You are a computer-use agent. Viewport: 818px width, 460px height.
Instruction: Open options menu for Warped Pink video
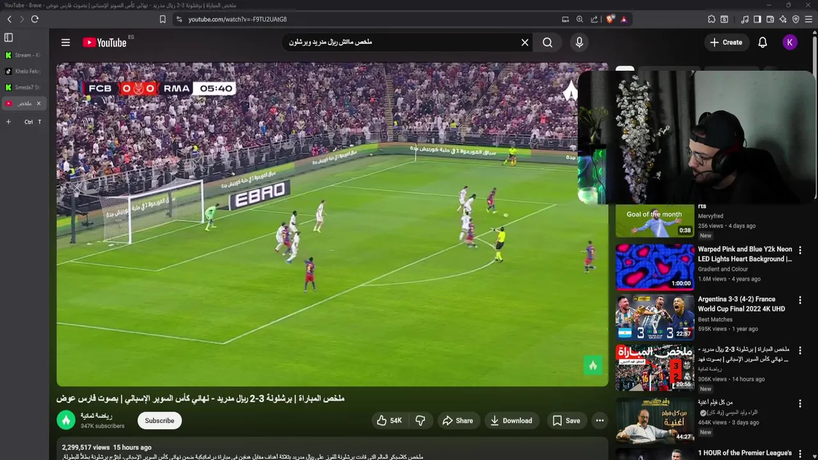pos(799,250)
